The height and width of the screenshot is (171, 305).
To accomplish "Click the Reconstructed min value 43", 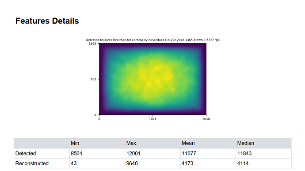I will [73, 163].
